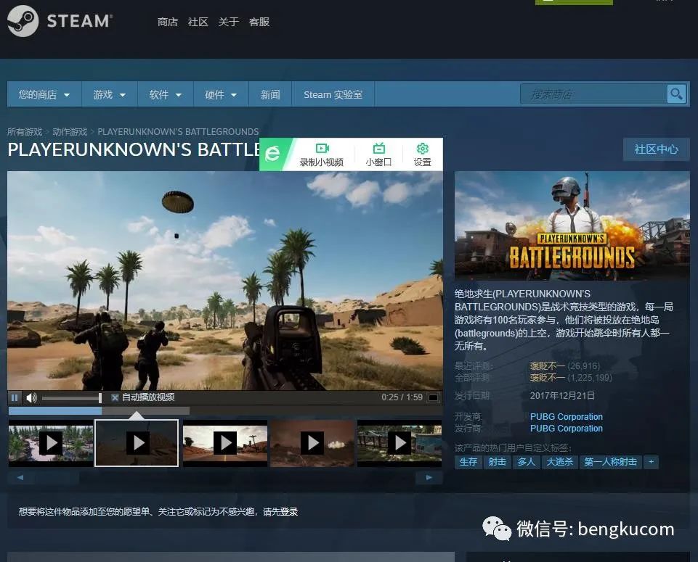Pause the trailer video

[15, 397]
